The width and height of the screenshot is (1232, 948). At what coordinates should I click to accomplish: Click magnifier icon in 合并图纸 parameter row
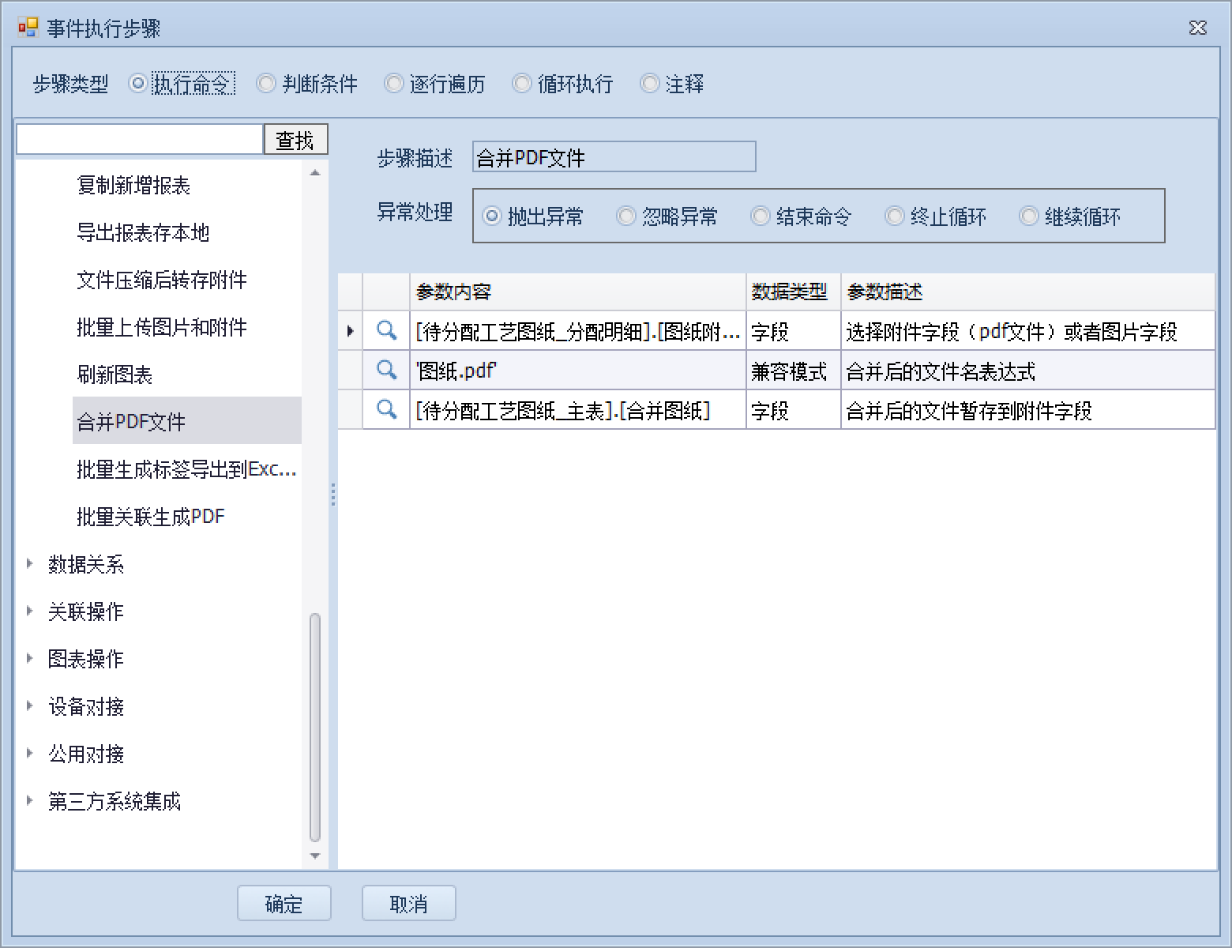click(386, 409)
